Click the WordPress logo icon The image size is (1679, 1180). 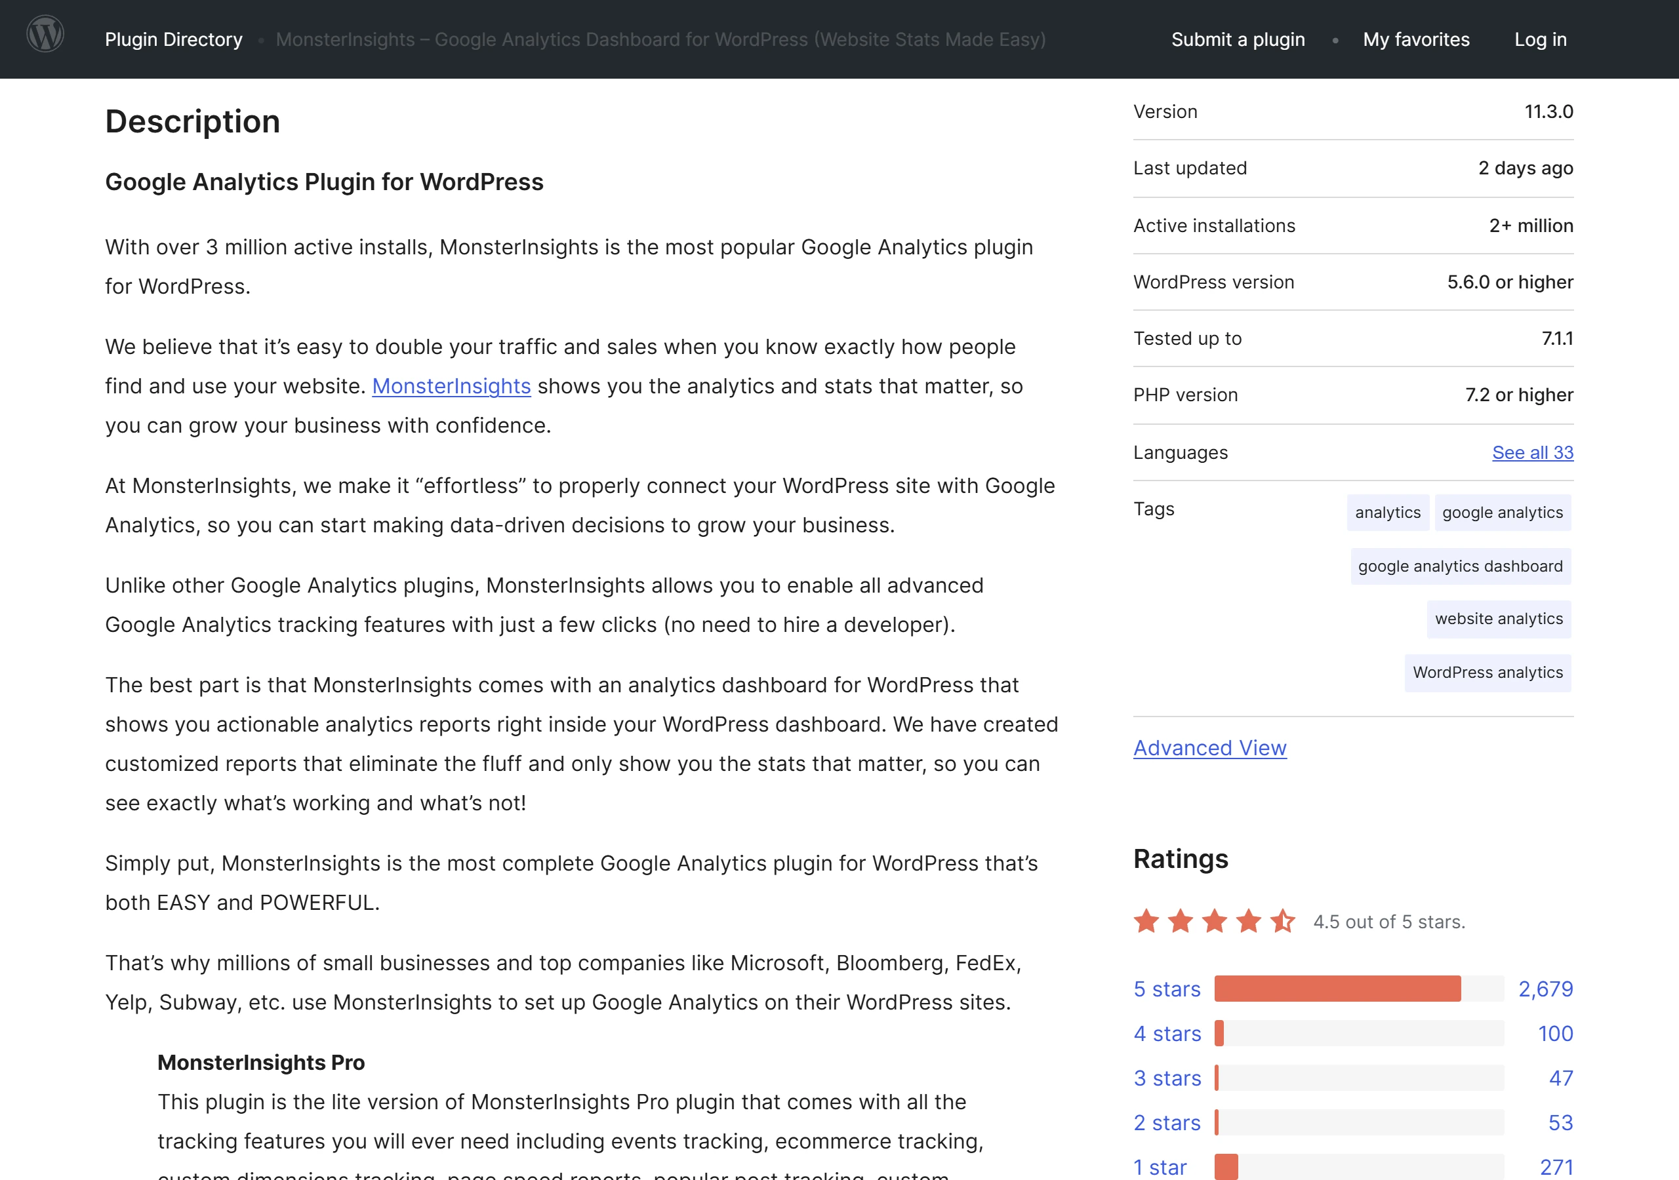point(45,34)
